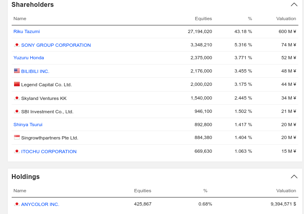
Task: Click China flag next to Legend Capital
Action: tap(17, 84)
